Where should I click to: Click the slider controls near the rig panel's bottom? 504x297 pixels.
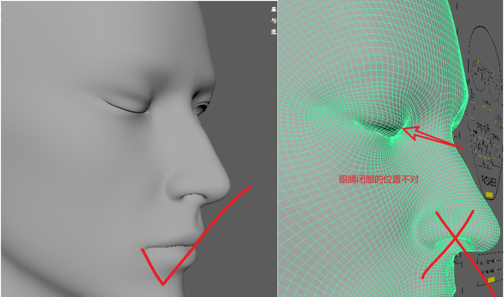[489, 261]
